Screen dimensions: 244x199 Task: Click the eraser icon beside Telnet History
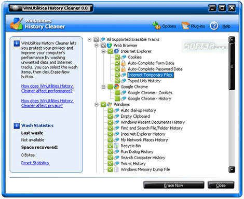point(116,163)
